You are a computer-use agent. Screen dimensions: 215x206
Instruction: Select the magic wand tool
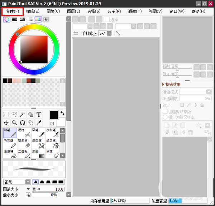coord(22,114)
